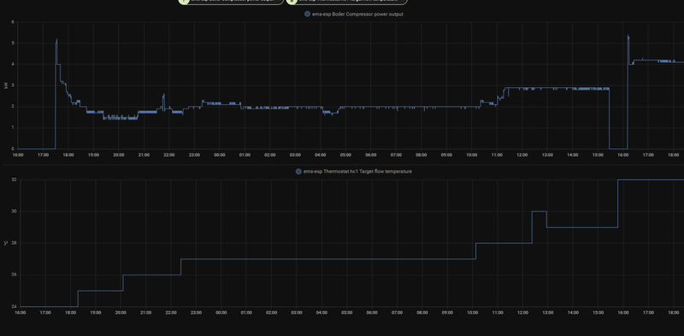Screen dimensions: 684x336
Task: Click the 2.9 kW plateau in the compressor chart
Action: (x=557, y=89)
